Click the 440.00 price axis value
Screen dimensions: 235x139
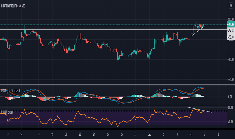click(231, 80)
